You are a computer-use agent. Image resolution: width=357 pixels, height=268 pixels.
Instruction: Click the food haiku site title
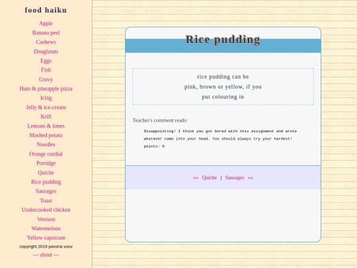coord(46,10)
